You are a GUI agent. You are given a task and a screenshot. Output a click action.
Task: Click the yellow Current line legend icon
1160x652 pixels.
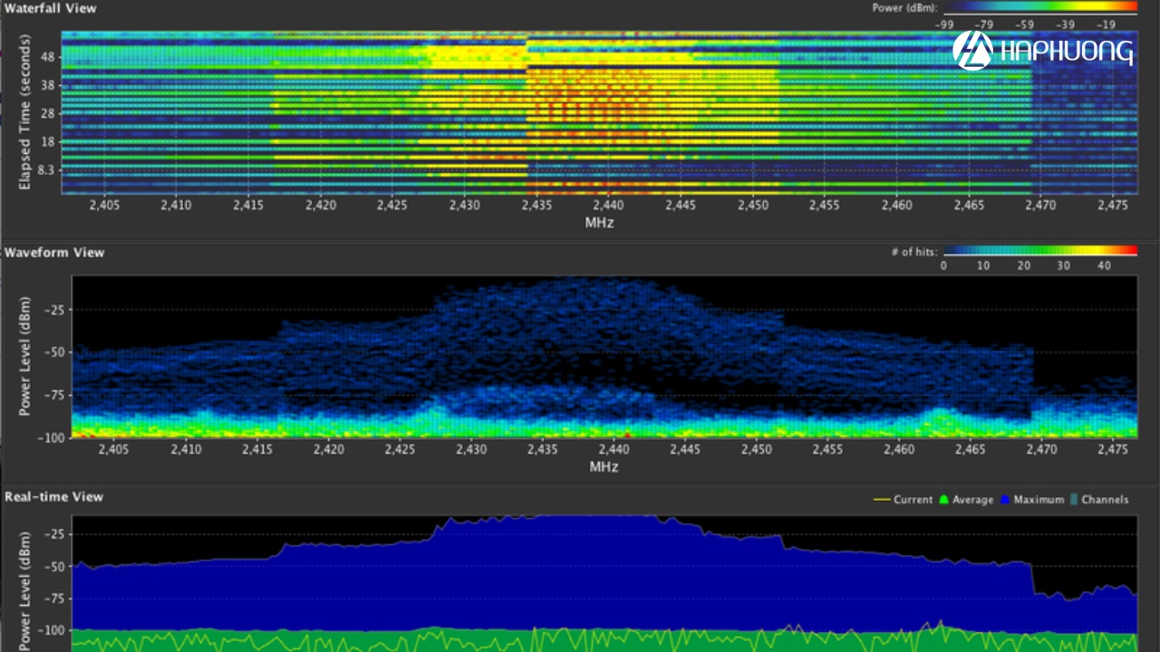pos(881,500)
